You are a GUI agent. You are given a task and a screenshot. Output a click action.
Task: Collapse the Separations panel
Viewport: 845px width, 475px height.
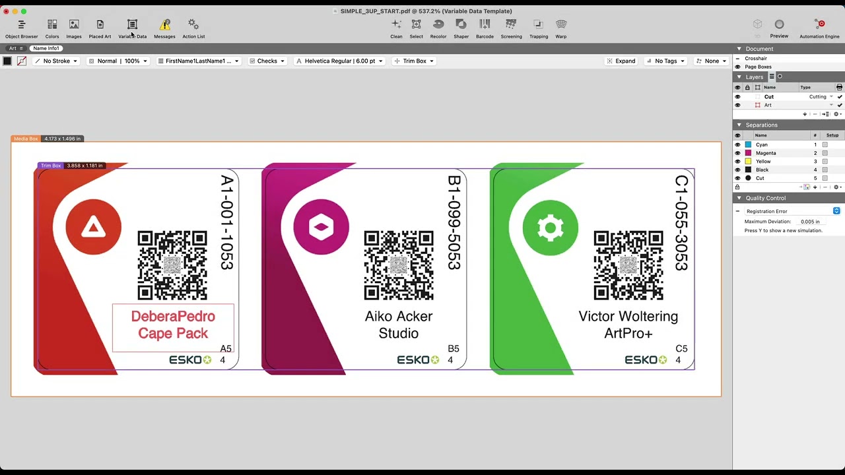coord(739,125)
